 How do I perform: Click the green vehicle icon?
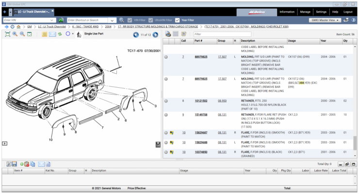pos(61,20)
